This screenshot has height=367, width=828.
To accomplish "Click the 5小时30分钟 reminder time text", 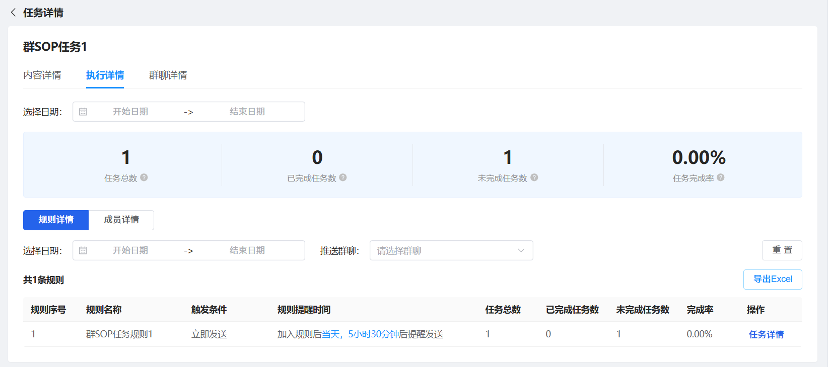I will pos(373,334).
